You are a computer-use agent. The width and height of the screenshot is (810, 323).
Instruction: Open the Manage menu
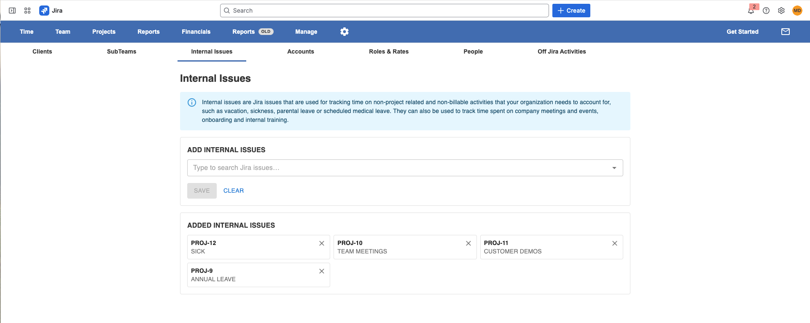[306, 32]
